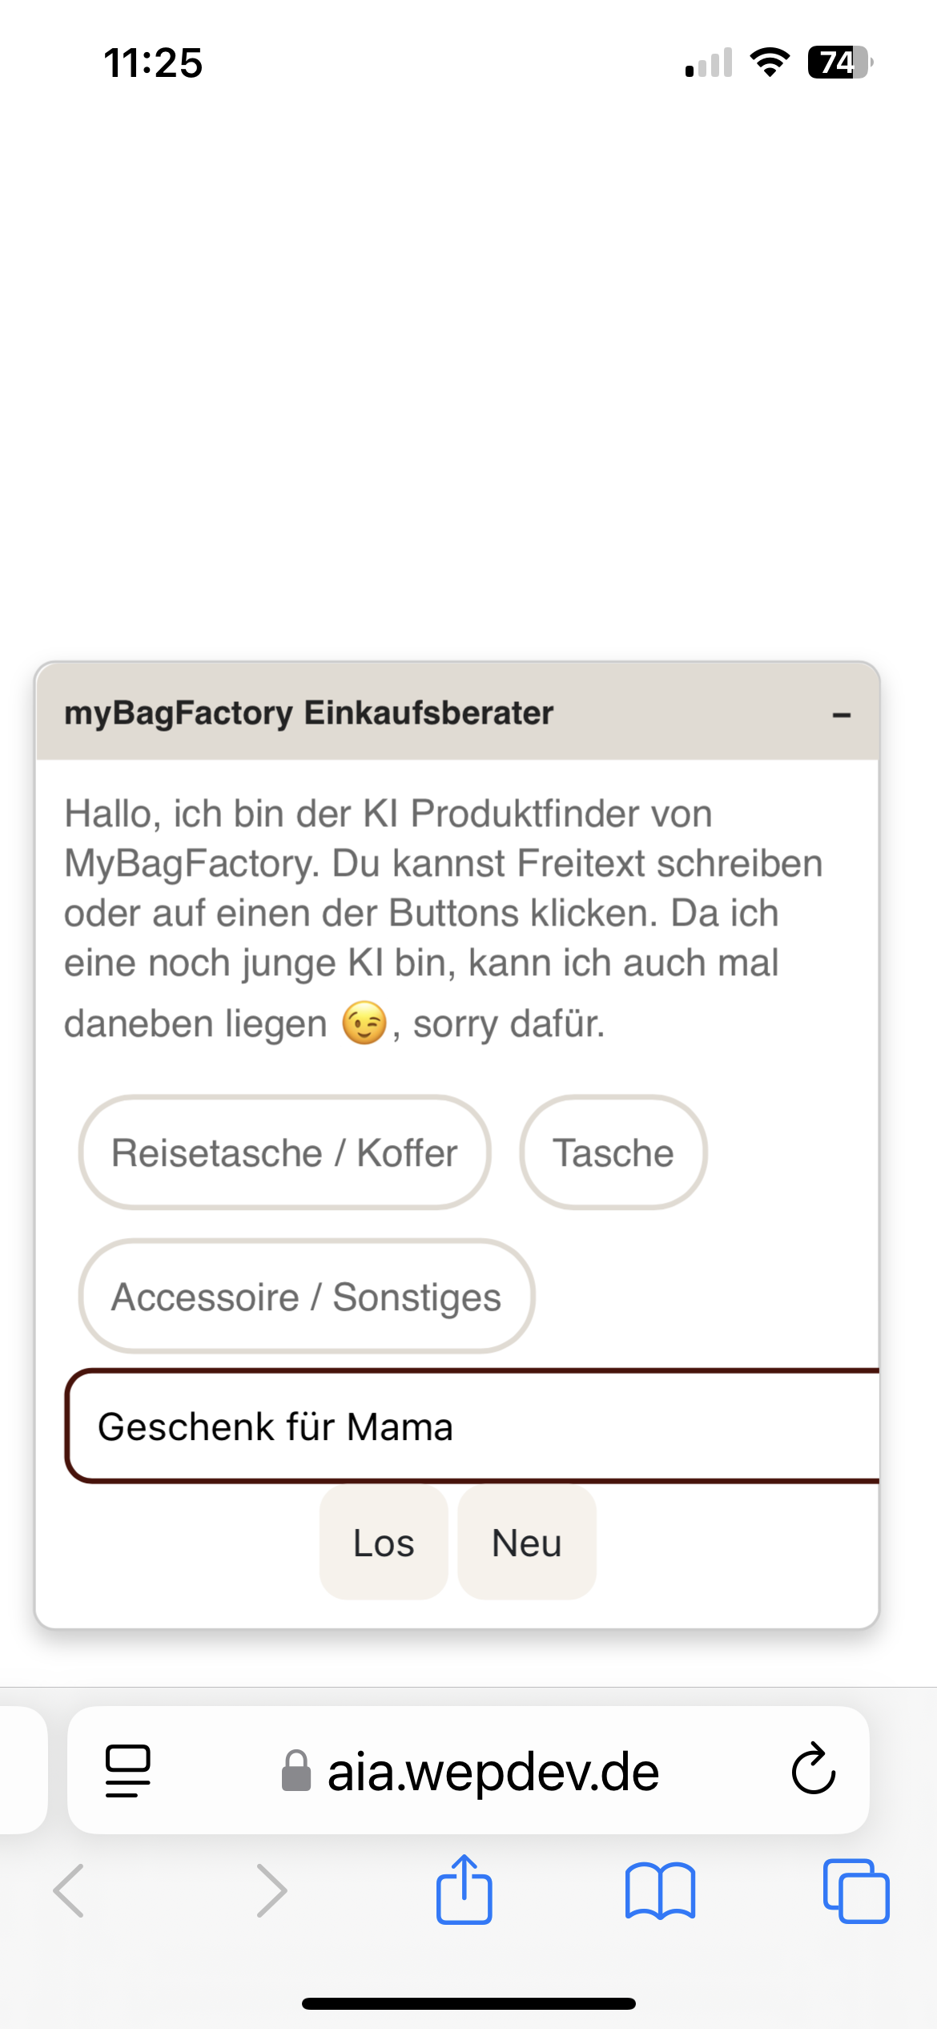Tap the battery indicator in status bar
This screenshot has width=937, height=2029.
(x=839, y=63)
